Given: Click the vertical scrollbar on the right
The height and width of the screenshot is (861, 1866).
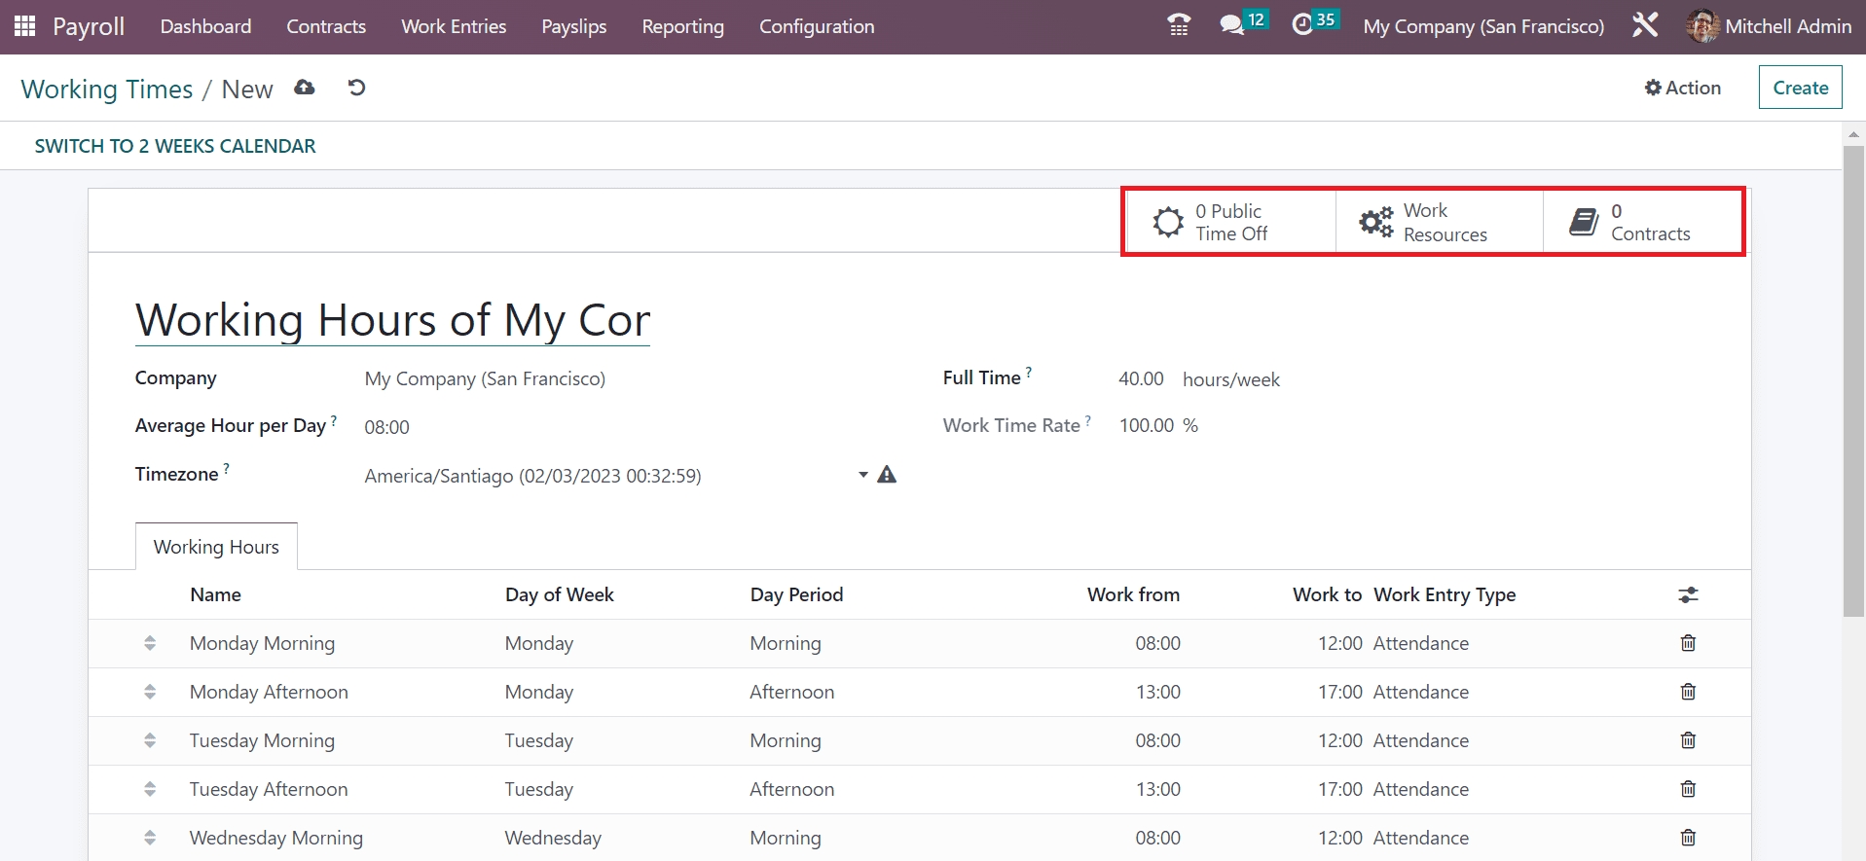Looking at the screenshot, I should 1853,379.
